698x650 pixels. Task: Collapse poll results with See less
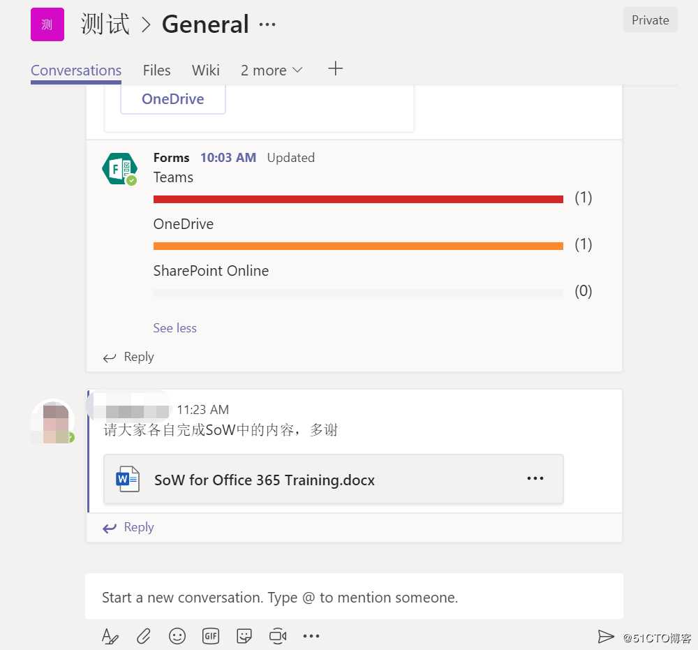175,328
